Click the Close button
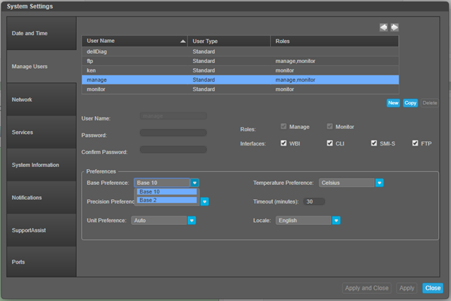This screenshot has width=451, height=301. [x=432, y=288]
